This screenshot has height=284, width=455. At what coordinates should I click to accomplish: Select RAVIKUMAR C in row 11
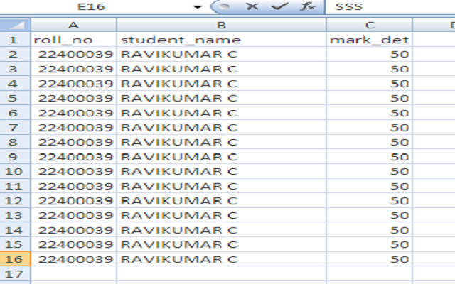pyautogui.click(x=221, y=186)
